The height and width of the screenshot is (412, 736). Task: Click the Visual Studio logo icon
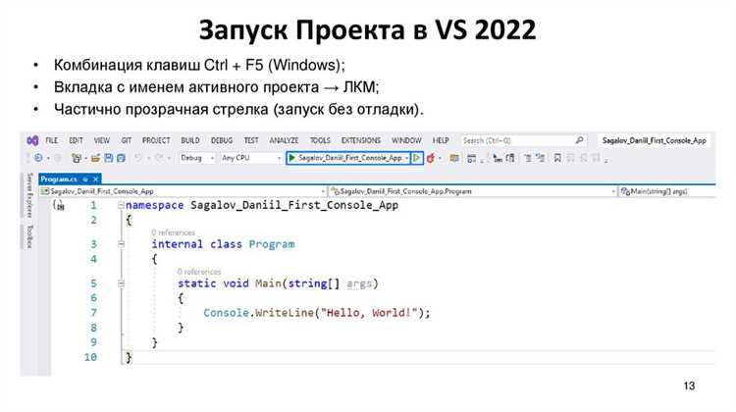(32, 140)
